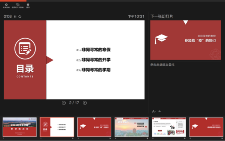Click the current slide main view
This screenshot has height=141, width=225.
tap(74, 60)
